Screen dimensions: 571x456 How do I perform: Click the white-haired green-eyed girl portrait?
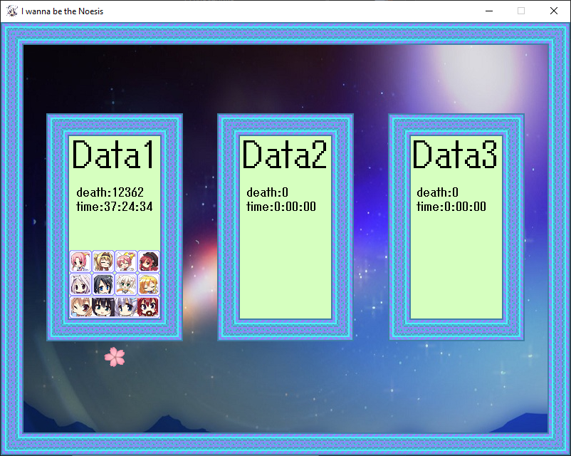pyautogui.click(x=125, y=284)
